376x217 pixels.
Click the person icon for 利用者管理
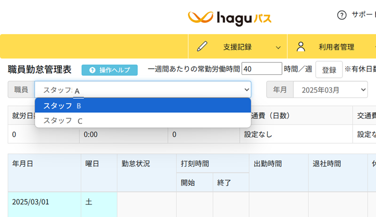pyautogui.click(x=301, y=47)
